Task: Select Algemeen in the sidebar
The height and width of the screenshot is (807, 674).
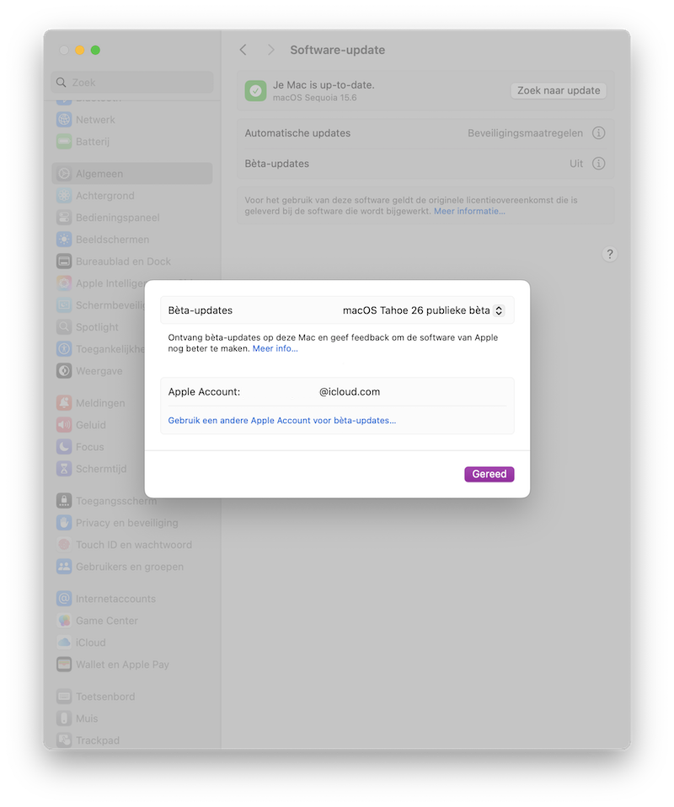Action: pyautogui.click(x=99, y=174)
